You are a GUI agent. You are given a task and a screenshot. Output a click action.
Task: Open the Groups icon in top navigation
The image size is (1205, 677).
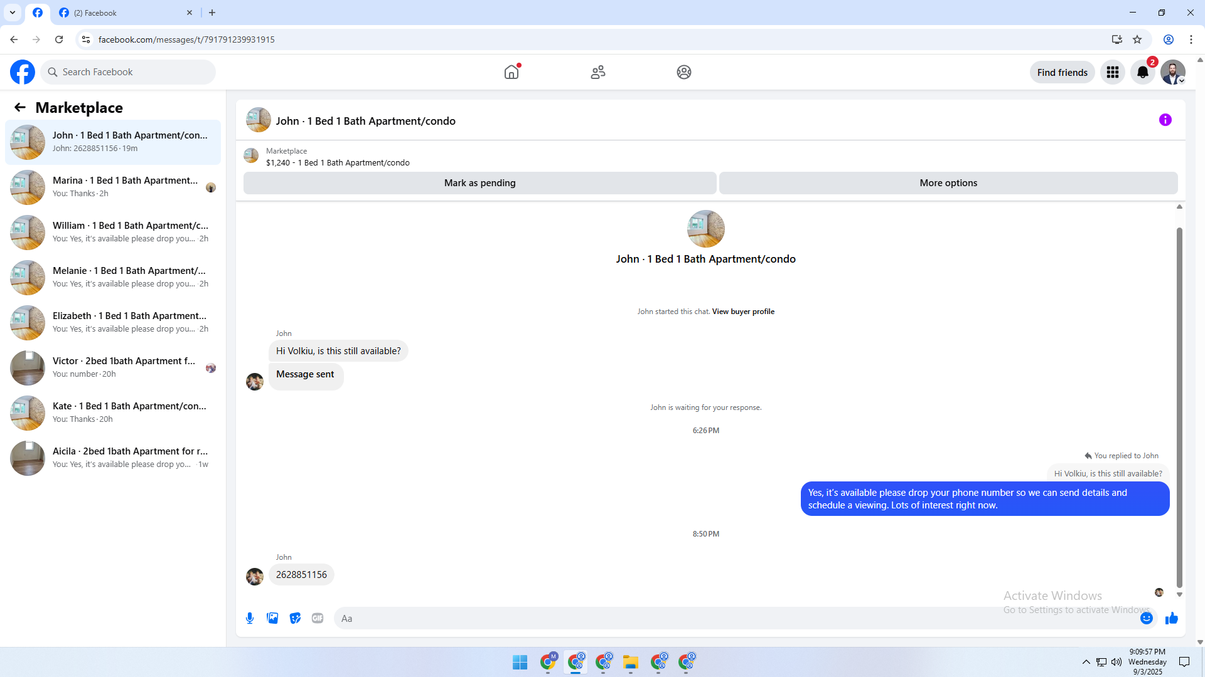[684, 72]
